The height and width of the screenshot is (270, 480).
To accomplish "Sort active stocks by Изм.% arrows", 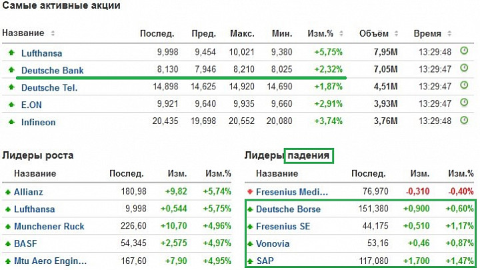I will tap(341, 33).
